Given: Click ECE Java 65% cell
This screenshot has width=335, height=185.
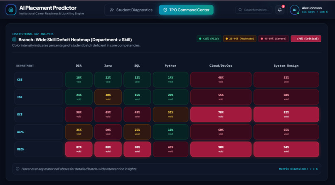Looking at the screenshot, I should point(108,114).
